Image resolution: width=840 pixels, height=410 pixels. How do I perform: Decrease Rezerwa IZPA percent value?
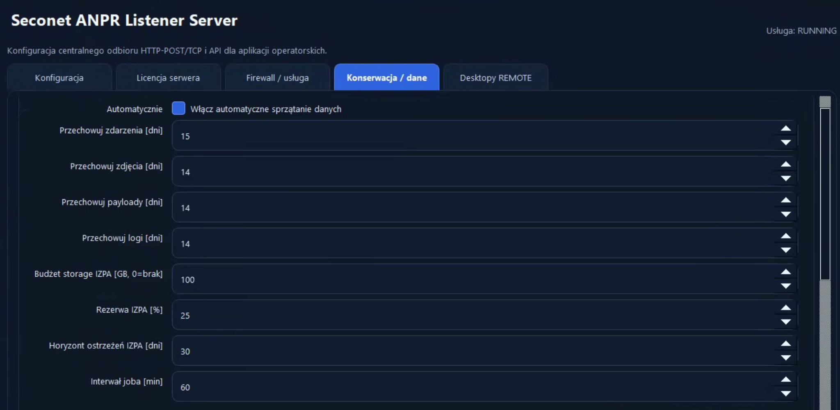pos(786,322)
